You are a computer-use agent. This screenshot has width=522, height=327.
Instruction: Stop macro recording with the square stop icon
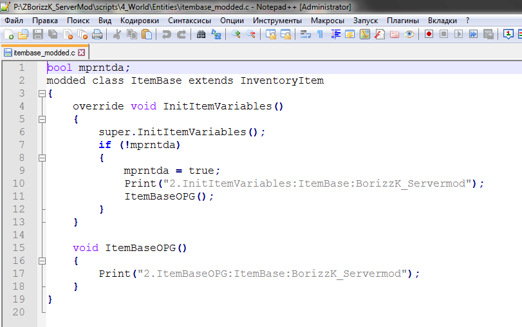pyautogui.click(x=443, y=34)
